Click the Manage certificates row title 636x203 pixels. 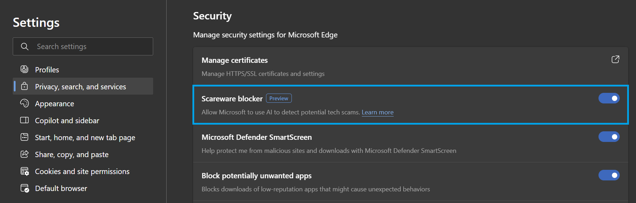tap(235, 60)
